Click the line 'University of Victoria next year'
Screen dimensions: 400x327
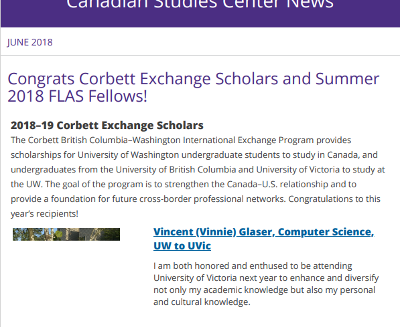coord(266,278)
